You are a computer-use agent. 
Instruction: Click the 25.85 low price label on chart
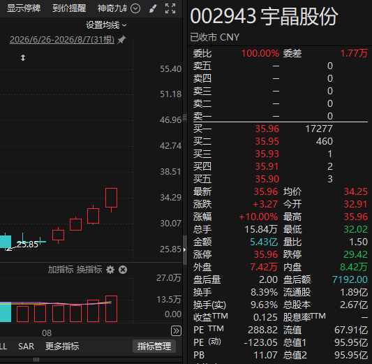click(x=27, y=245)
